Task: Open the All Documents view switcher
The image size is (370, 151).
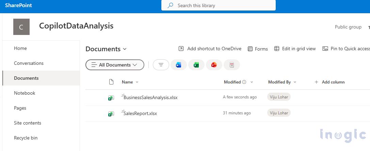Action: pyautogui.click(x=115, y=65)
